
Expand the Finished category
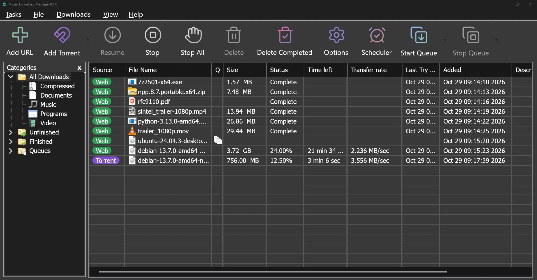(11, 141)
